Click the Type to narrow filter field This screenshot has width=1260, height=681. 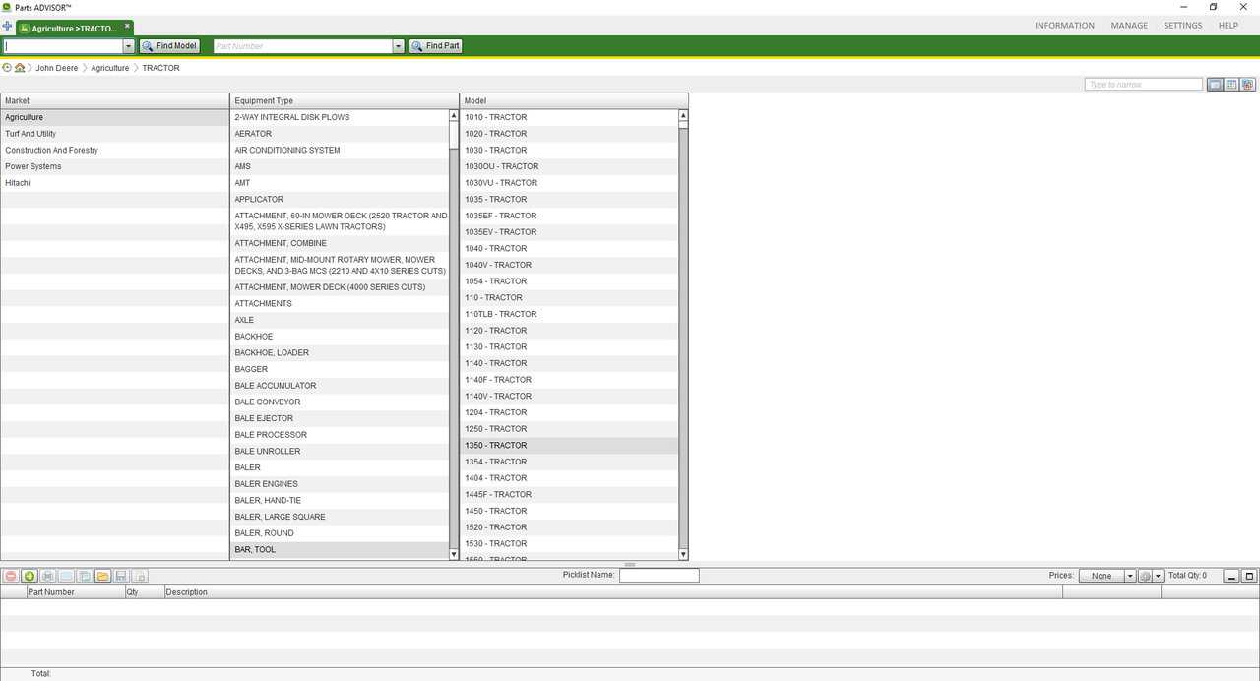[1144, 85]
